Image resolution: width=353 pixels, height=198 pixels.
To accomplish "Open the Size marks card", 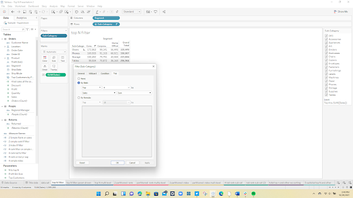I will (x=54, y=59).
